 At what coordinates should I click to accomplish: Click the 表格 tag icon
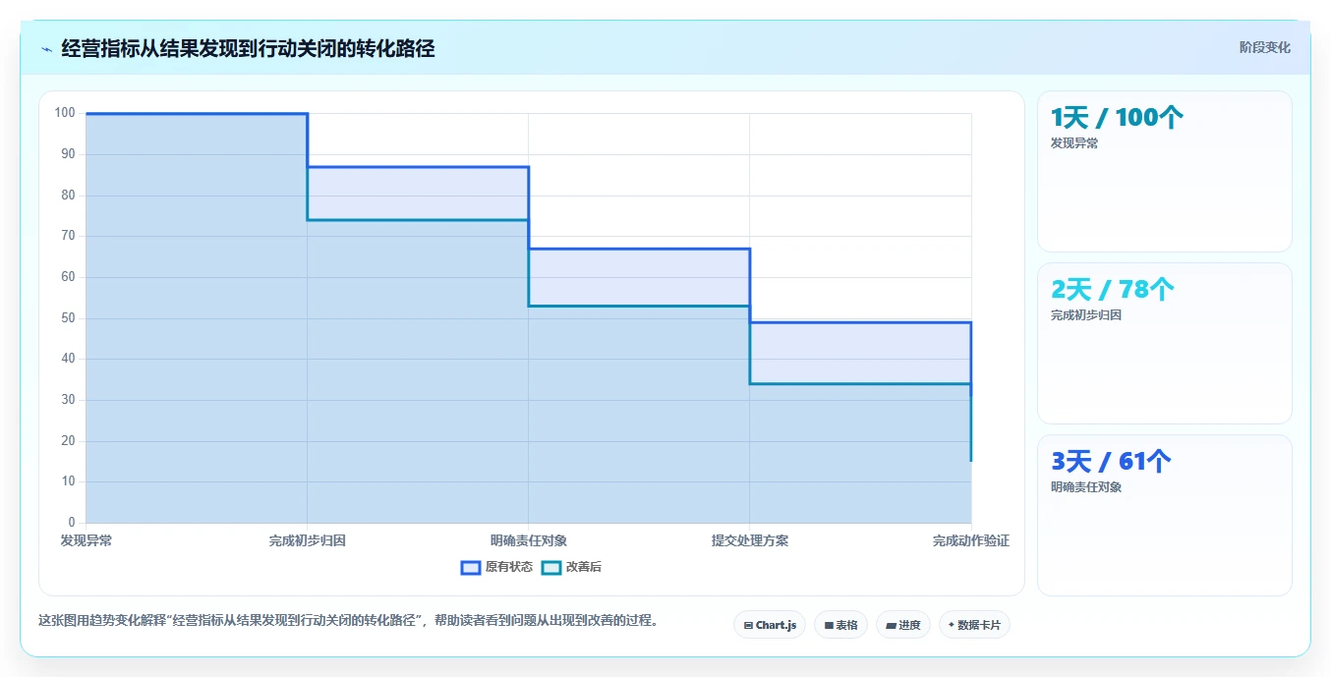tap(829, 625)
